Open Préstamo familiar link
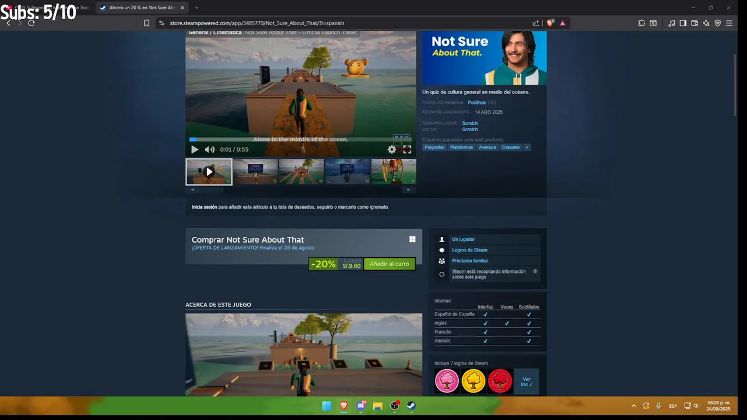Viewport: 747px width, 420px height. point(470,261)
